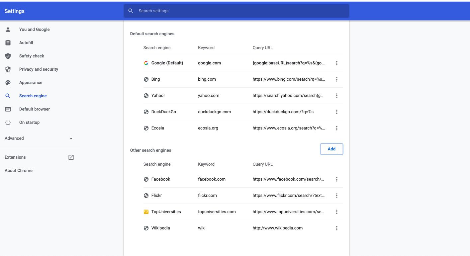
Task: Click the globe icon next to Bing
Action: [146, 79]
